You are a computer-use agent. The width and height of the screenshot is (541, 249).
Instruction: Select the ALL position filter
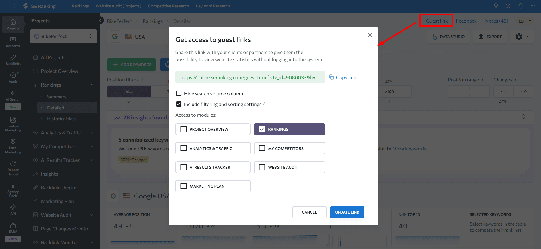pyautogui.click(x=129, y=91)
